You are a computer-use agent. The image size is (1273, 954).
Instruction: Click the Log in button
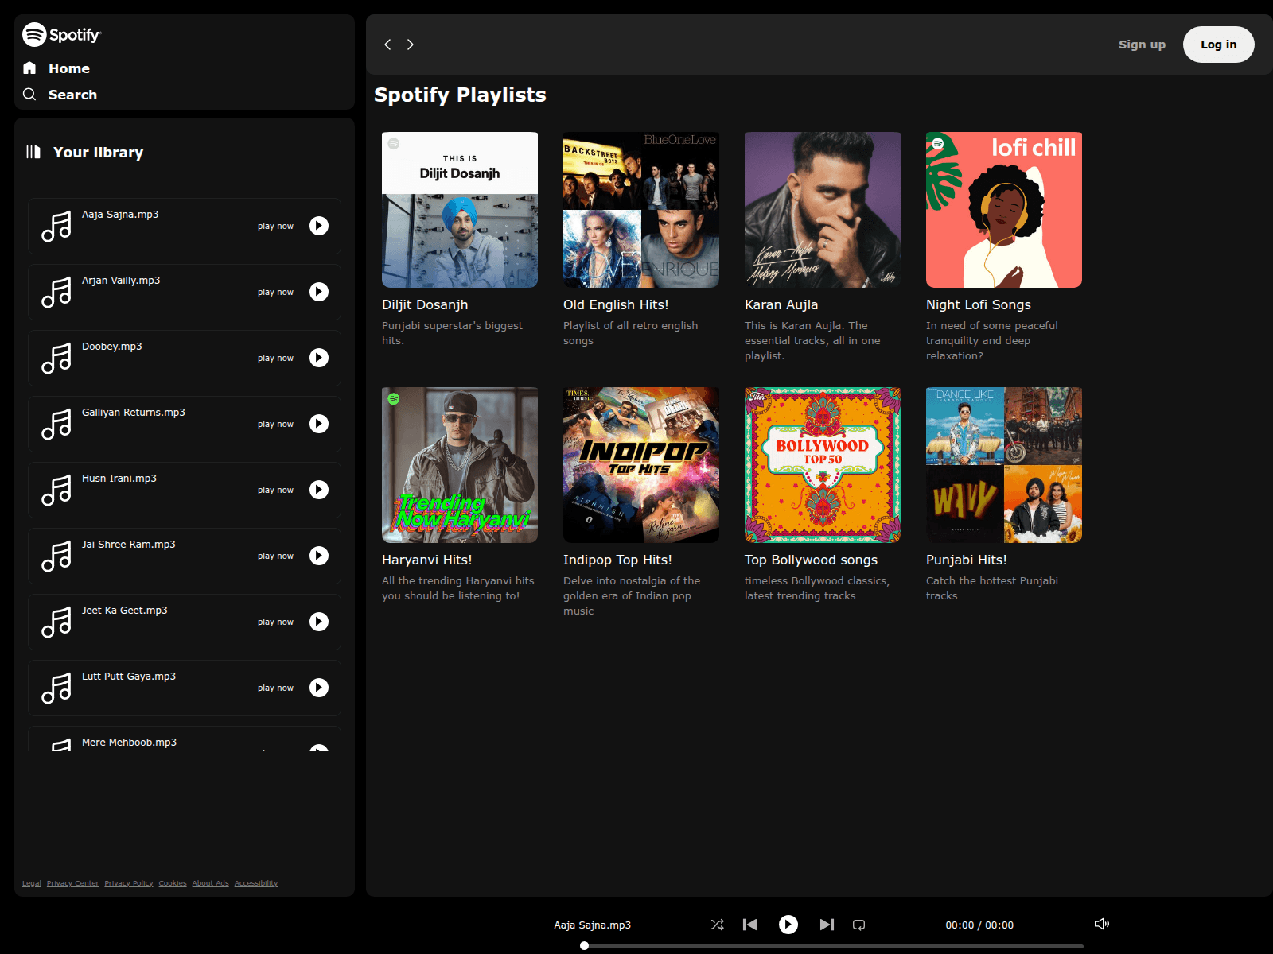[x=1219, y=45]
